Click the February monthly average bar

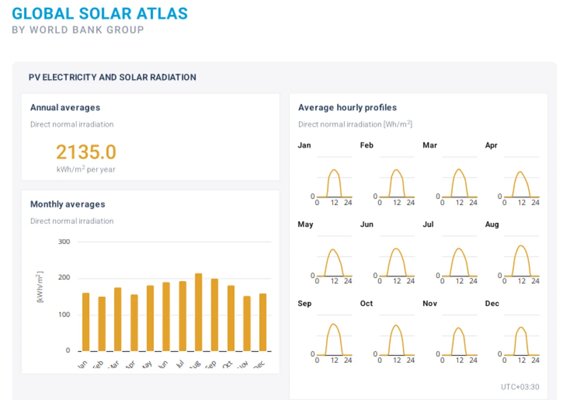[102, 324]
